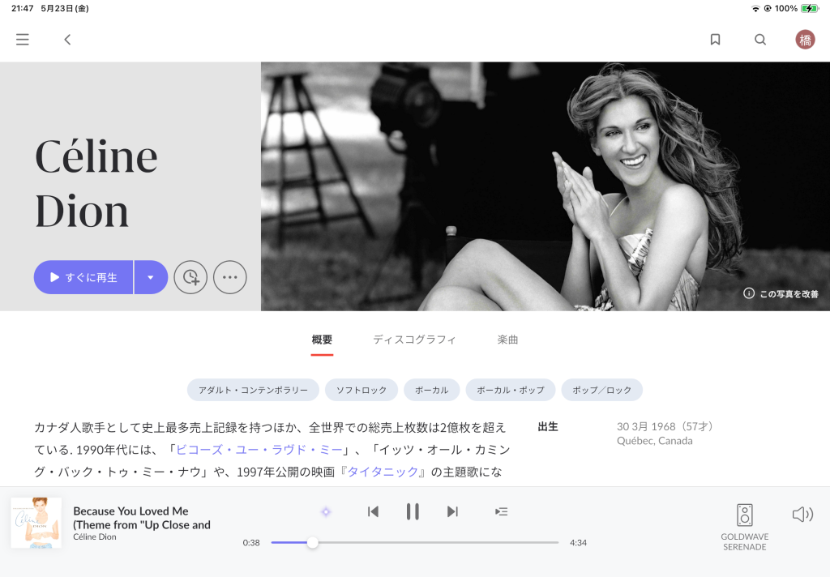Open the search magnifier
This screenshot has height=577, width=830.
760,40
